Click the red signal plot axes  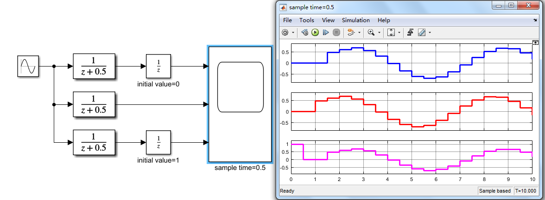[x=412, y=112]
